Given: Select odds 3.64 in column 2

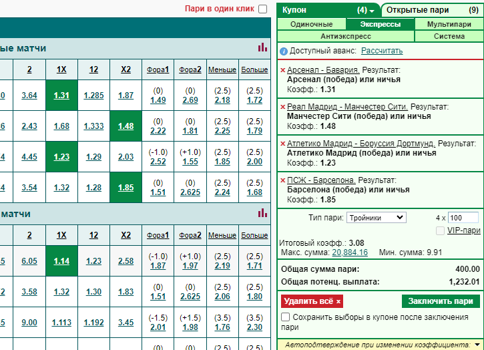Looking at the screenshot, I should 29,96.
